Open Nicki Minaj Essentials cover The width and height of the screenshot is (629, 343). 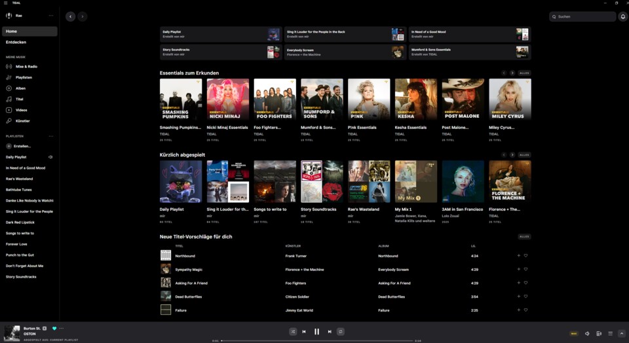[x=228, y=99]
